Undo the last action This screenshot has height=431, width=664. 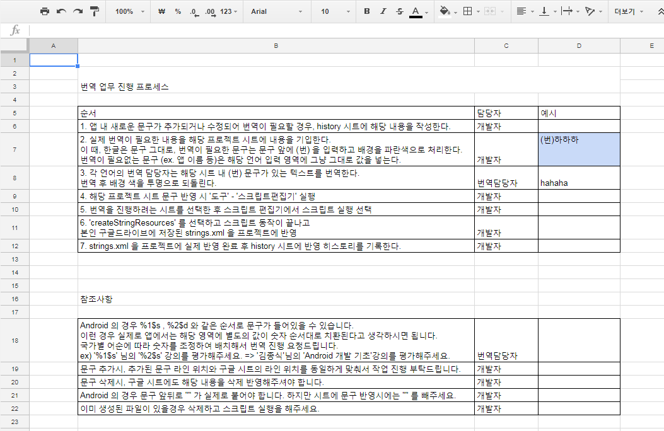tap(61, 11)
